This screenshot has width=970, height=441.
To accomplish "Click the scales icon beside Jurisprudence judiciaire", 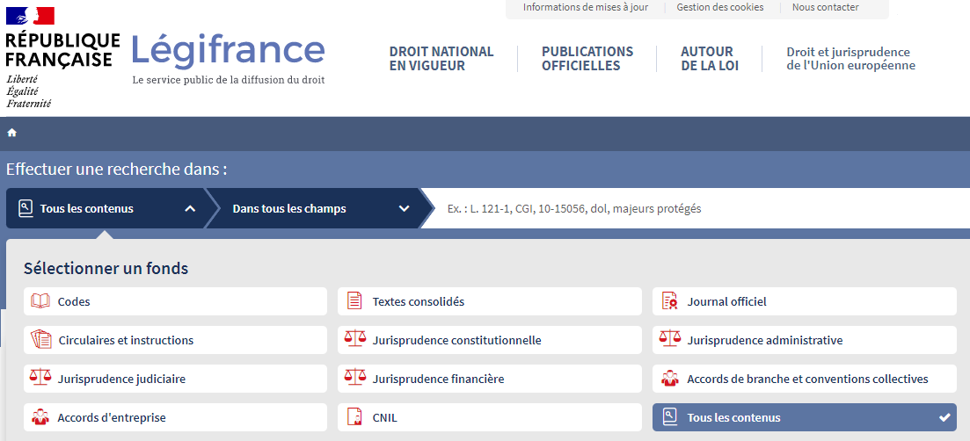I will click(x=40, y=378).
